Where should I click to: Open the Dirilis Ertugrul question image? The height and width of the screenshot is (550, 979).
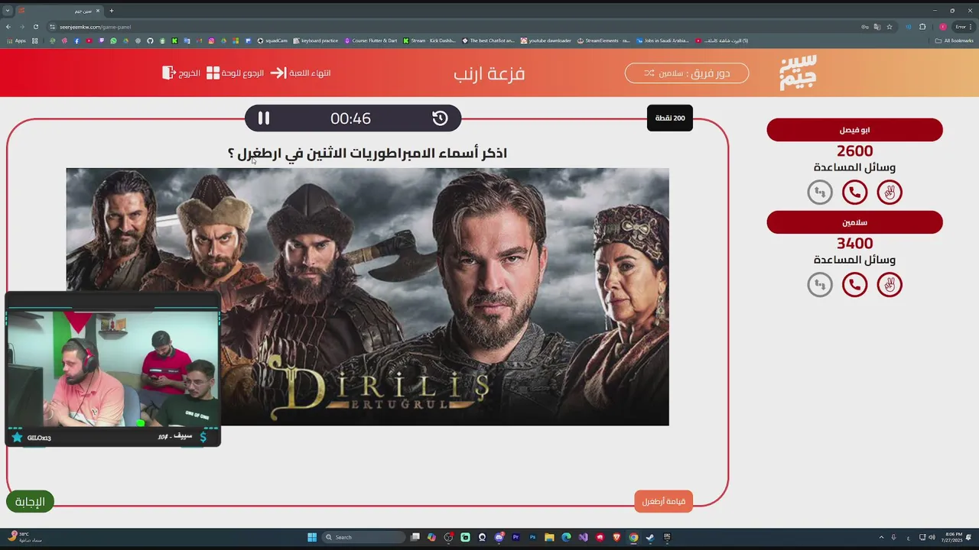coord(367,296)
